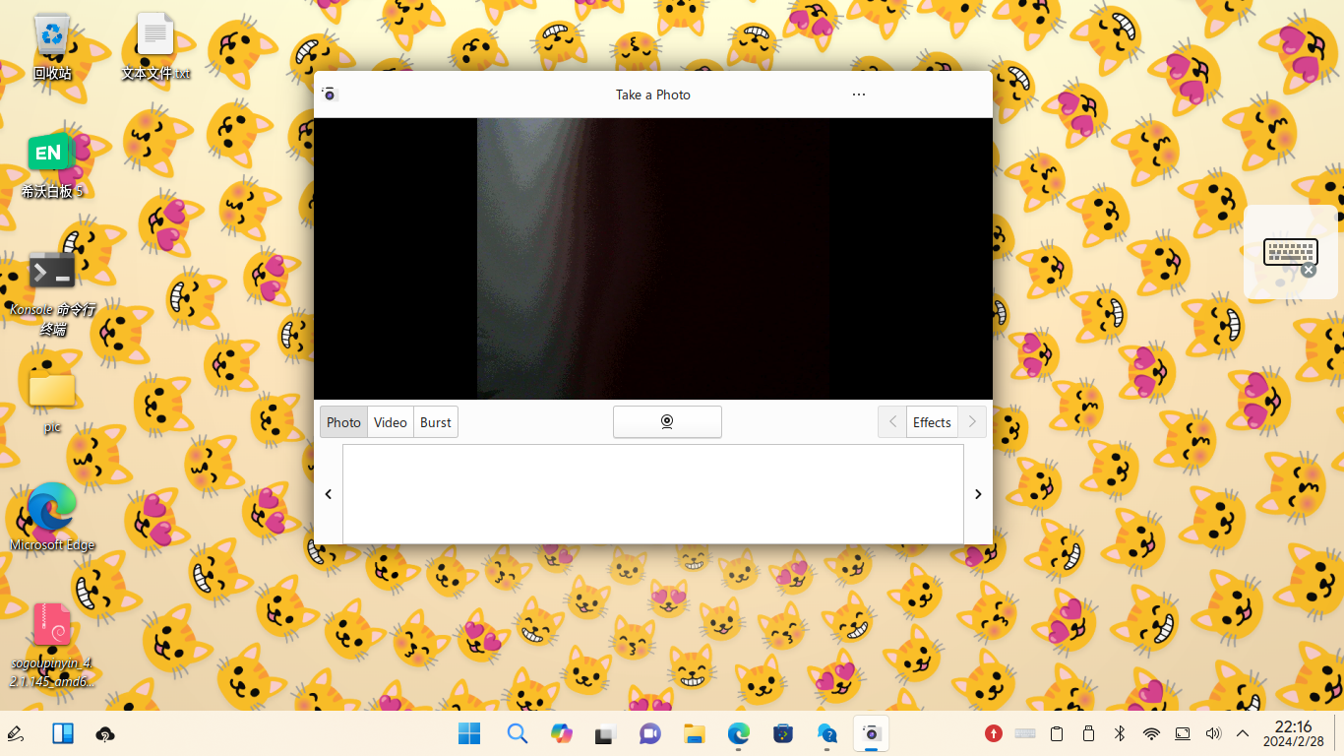Click the red update arrow tray icon
Screen dimensions: 1344x756
click(994, 733)
